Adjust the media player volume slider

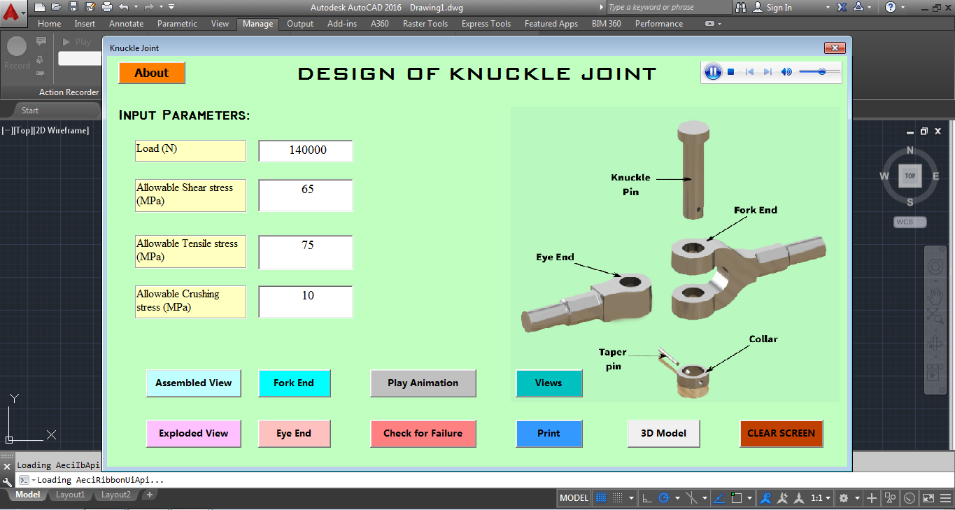819,72
